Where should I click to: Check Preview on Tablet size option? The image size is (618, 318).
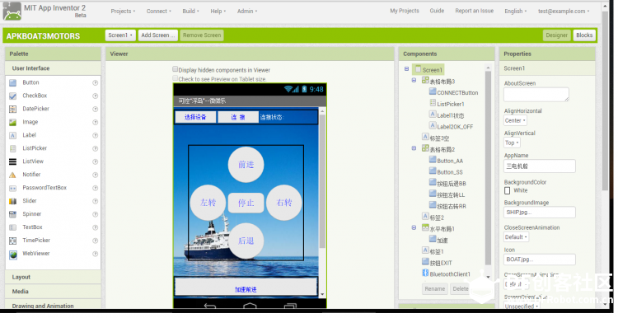pos(175,78)
